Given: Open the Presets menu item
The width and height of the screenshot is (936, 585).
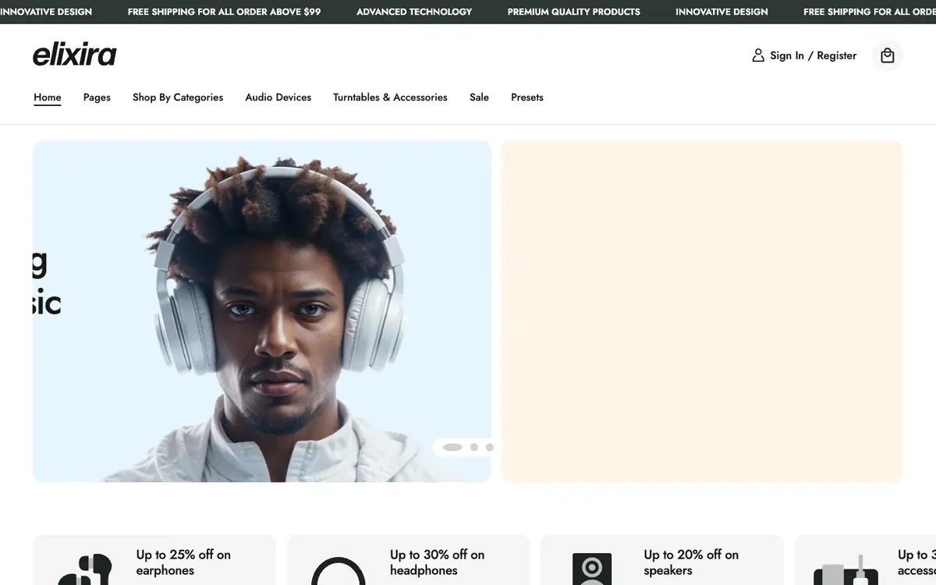Looking at the screenshot, I should tap(527, 97).
